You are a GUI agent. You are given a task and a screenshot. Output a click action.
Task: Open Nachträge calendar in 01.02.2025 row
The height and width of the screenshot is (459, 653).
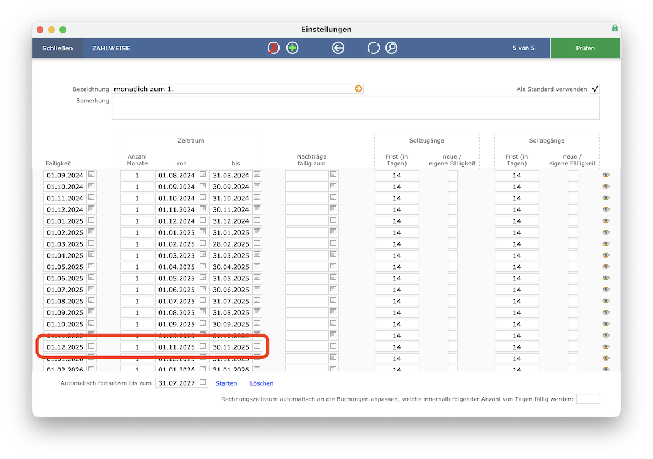333,232
